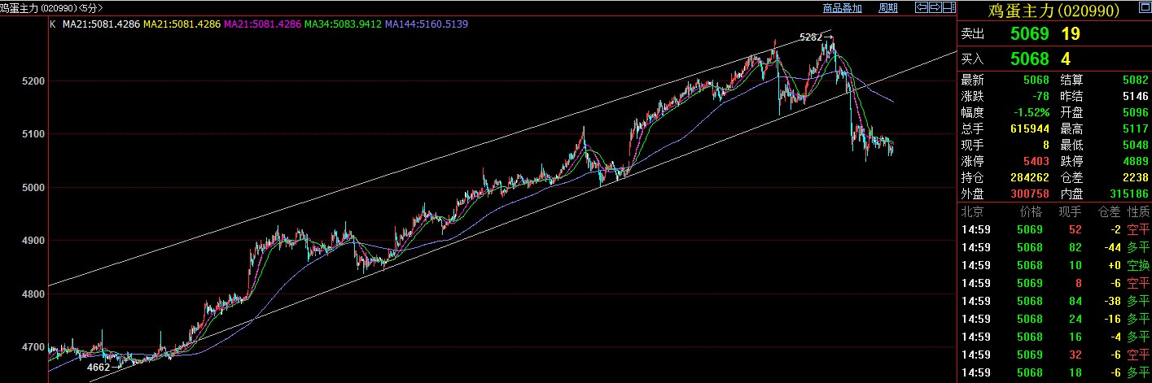Screen dimensions: 1152x383
Task: Select the K indicator label
Action: tap(53, 24)
